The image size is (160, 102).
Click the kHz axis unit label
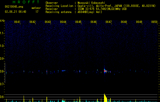click(2, 21)
